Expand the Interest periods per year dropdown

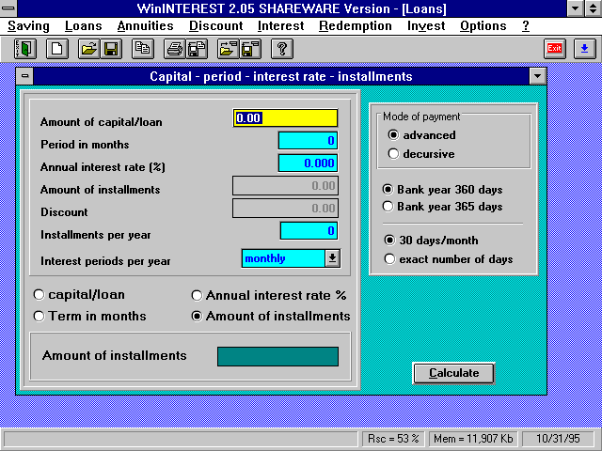[332, 258]
